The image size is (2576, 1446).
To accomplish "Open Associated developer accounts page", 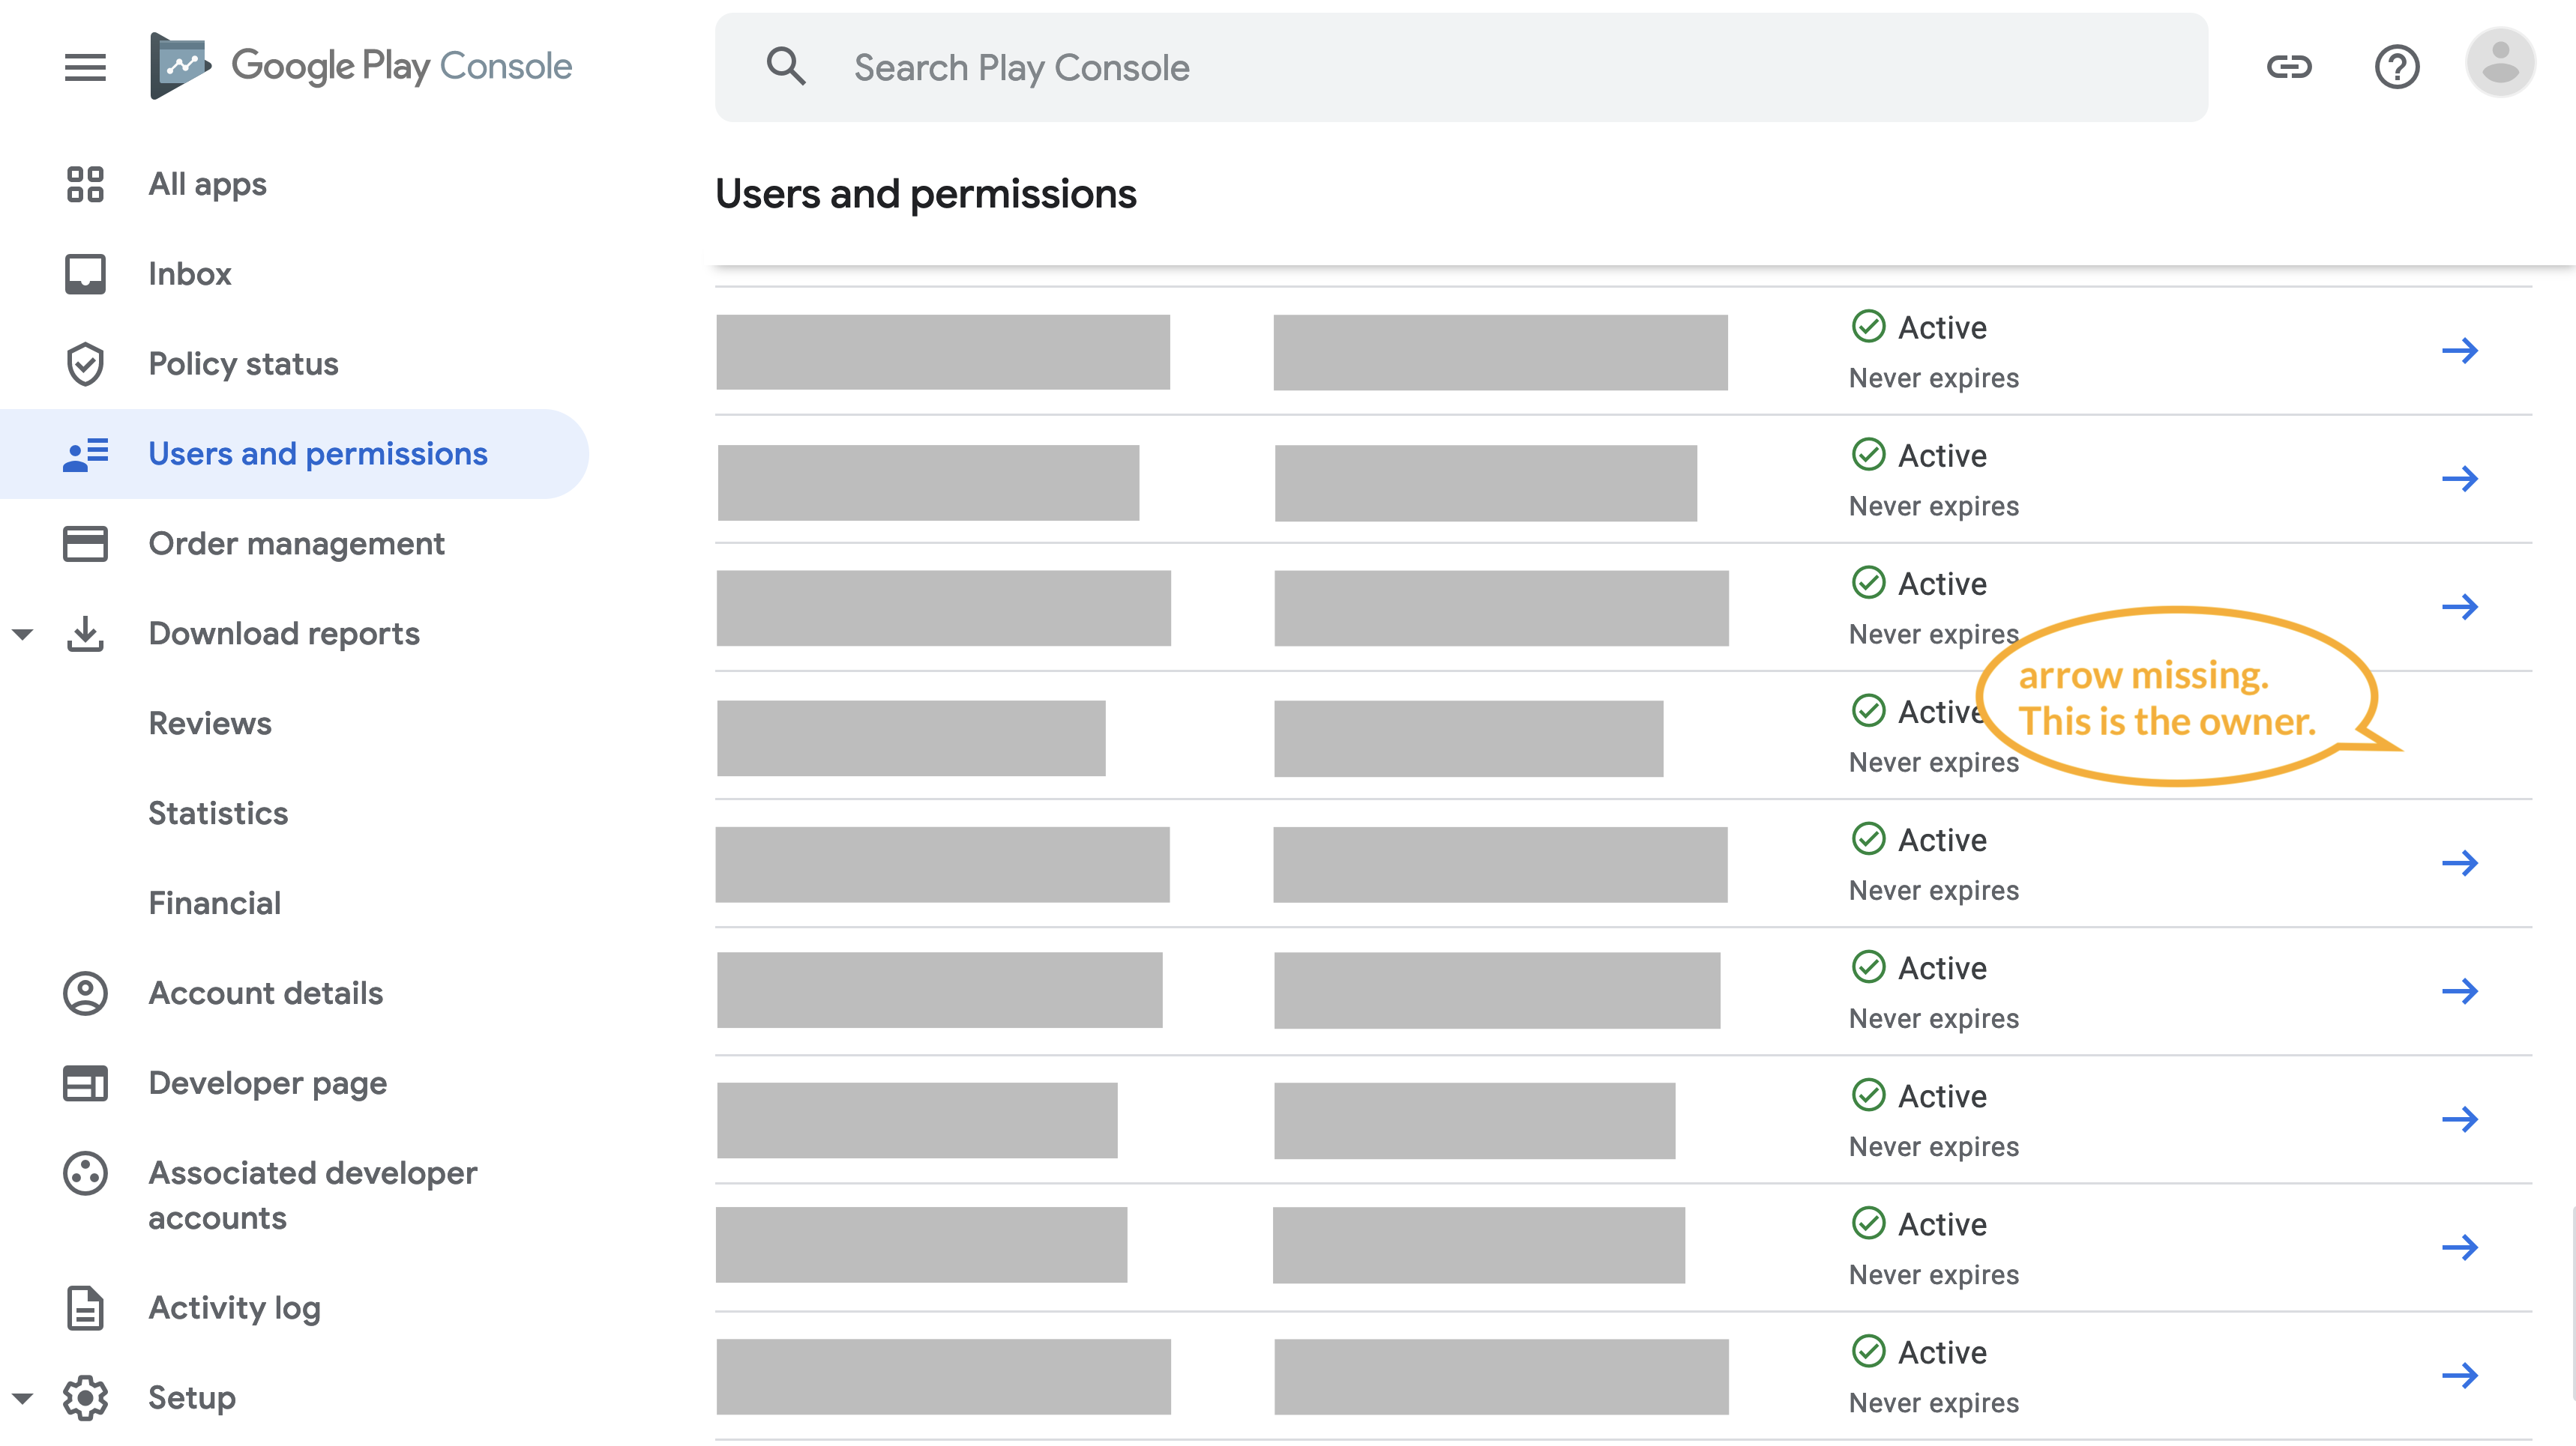I will [312, 1195].
